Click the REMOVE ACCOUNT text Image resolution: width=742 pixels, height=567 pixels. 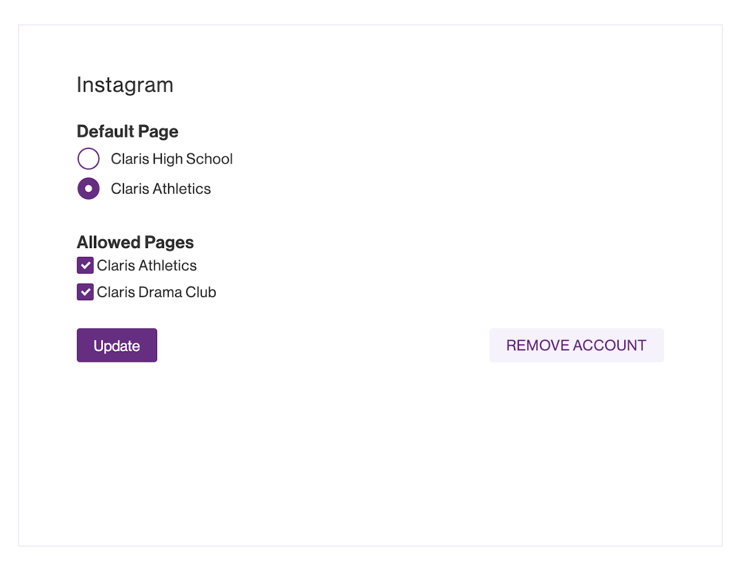pyautogui.click(x=576, y=346)
